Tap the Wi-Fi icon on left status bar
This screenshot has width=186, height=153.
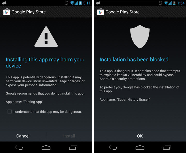[x=72, y=3]
